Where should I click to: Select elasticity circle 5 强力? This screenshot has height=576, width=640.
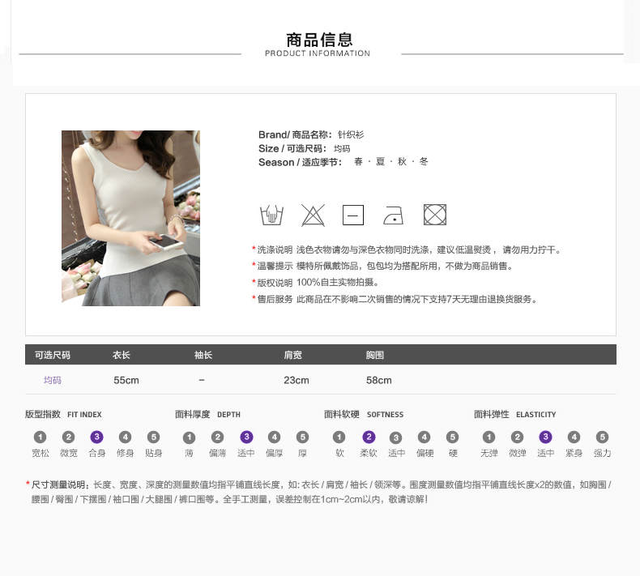point(602,437)
